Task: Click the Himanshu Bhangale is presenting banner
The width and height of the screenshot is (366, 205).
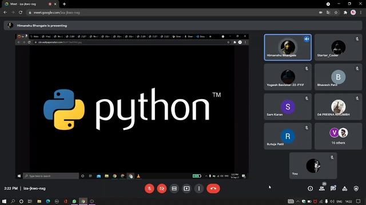Action: click(x=183, y=26)
